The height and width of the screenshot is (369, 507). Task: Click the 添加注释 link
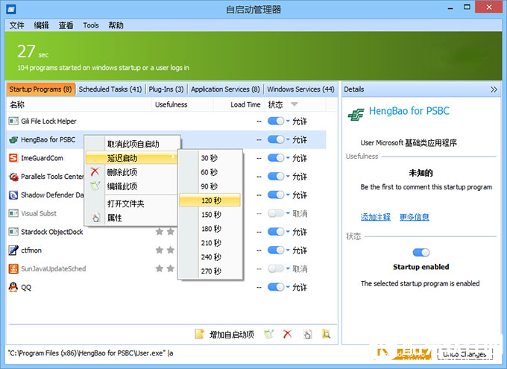coord(375,217)
